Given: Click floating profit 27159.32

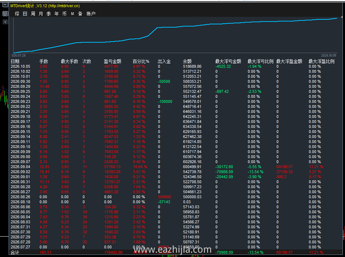Looking at the screenshot, I should [x=285, y=172].
